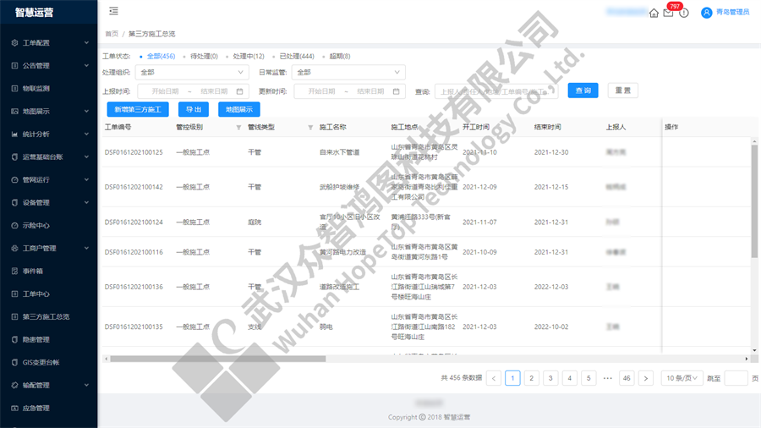Viewport: 761px width, 428px height.
Task: Click the 设备管理 sidebar icon
Action: (14, 202)
